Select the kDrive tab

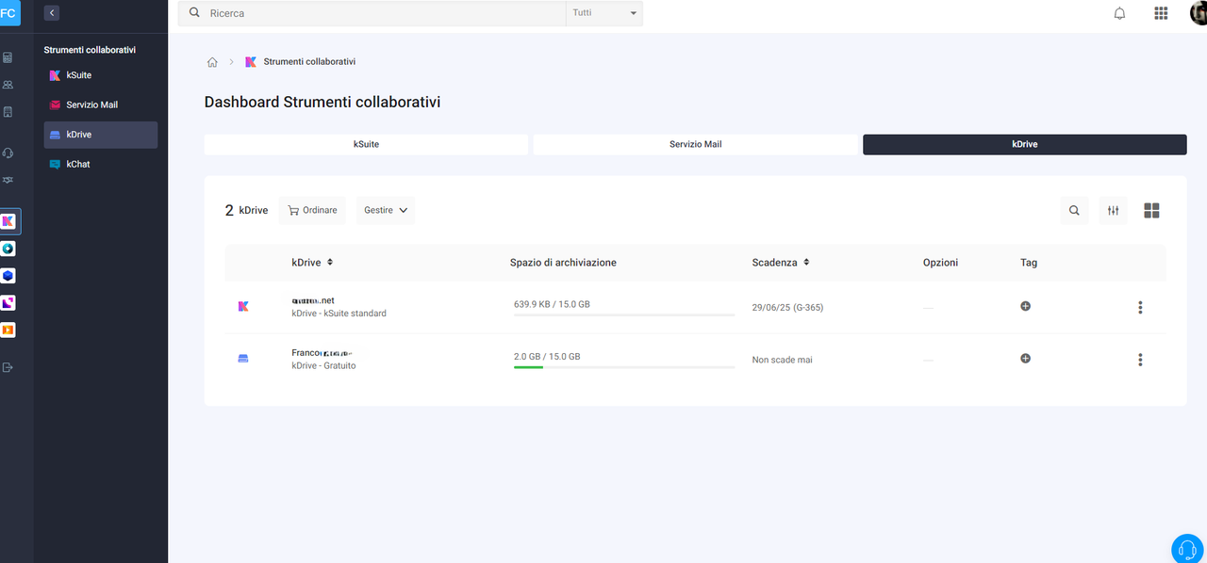click(1024, 144)
